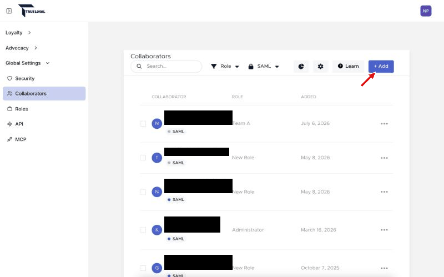
Task: Check the box for the T avatar row
Action: (x=143, y=158)
